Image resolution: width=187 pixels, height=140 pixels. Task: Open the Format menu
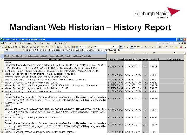coord(29,43)
